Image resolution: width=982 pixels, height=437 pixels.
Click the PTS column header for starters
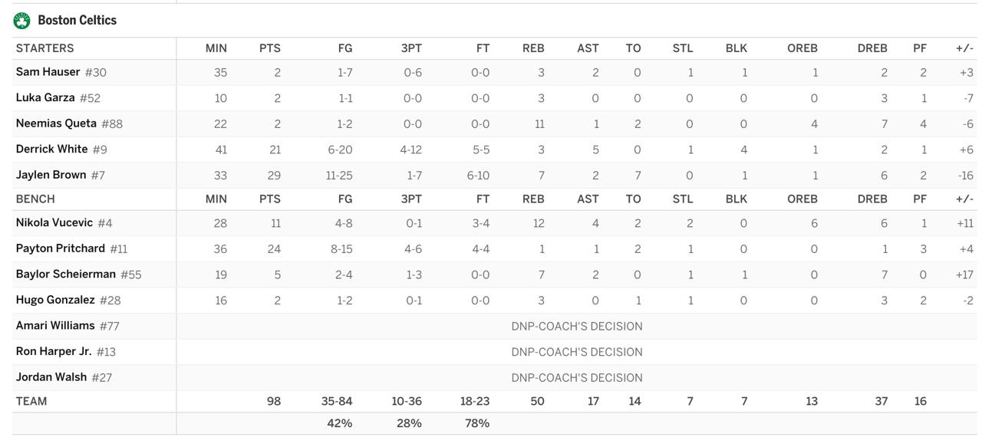click(269, 48)
